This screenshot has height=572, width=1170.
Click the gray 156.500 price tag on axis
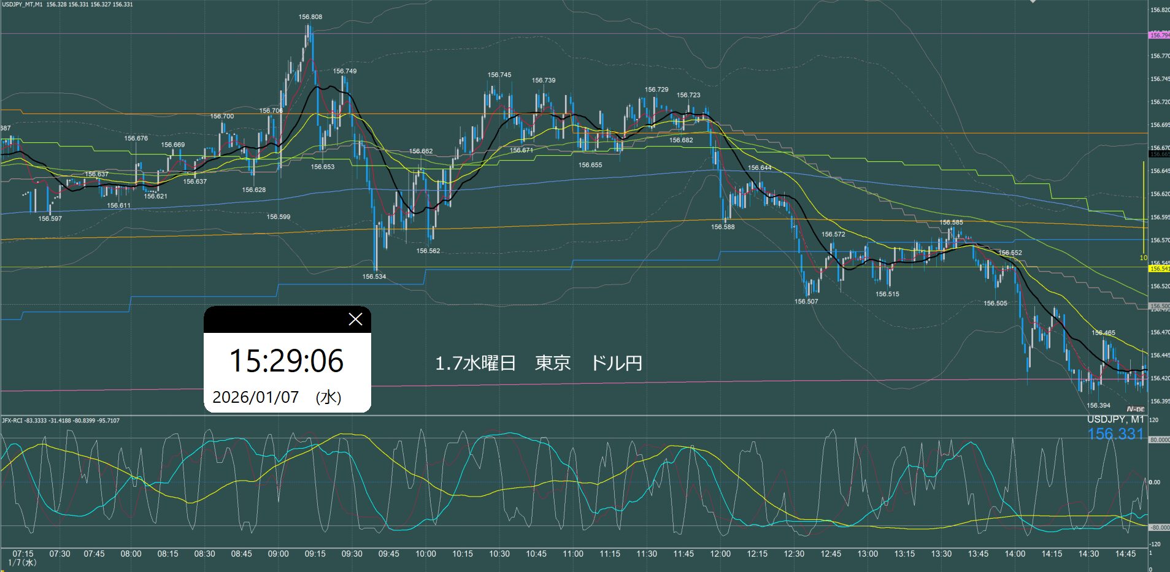pyautogui.click(x=1158, y=306)
